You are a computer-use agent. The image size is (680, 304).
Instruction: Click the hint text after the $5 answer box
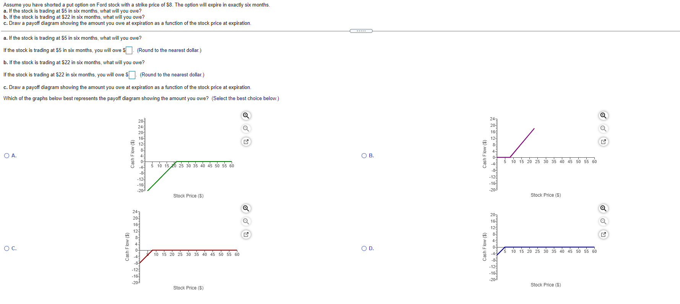169,50
